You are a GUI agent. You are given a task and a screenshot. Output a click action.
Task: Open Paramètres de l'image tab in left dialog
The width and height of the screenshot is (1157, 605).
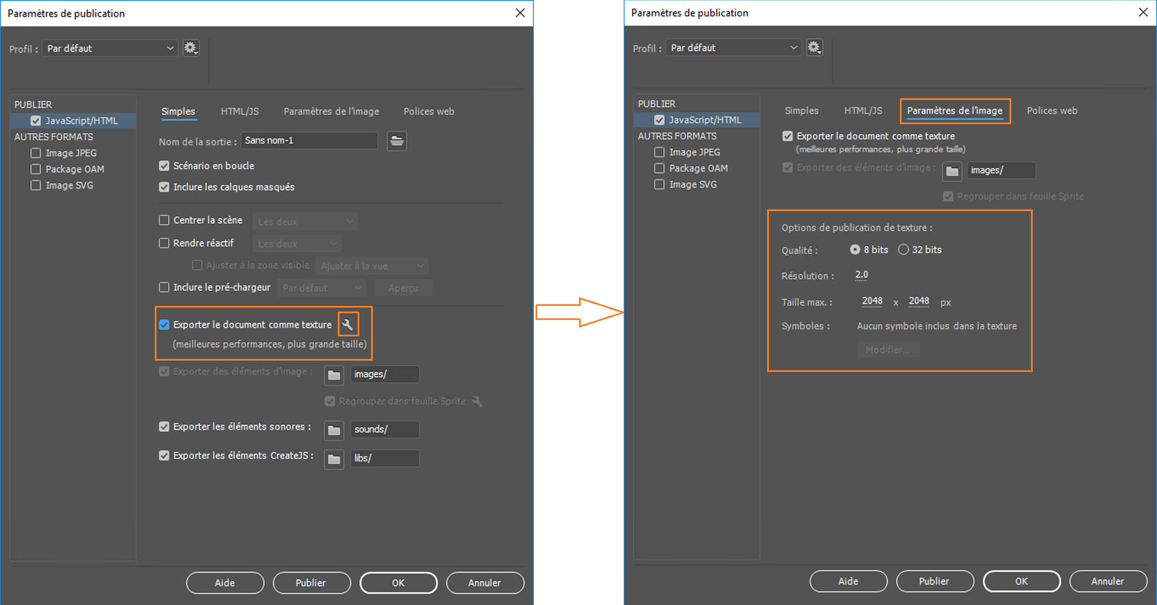point(332,111)
